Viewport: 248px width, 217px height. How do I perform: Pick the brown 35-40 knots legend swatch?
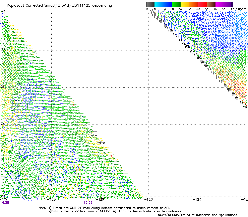(211, 4)
